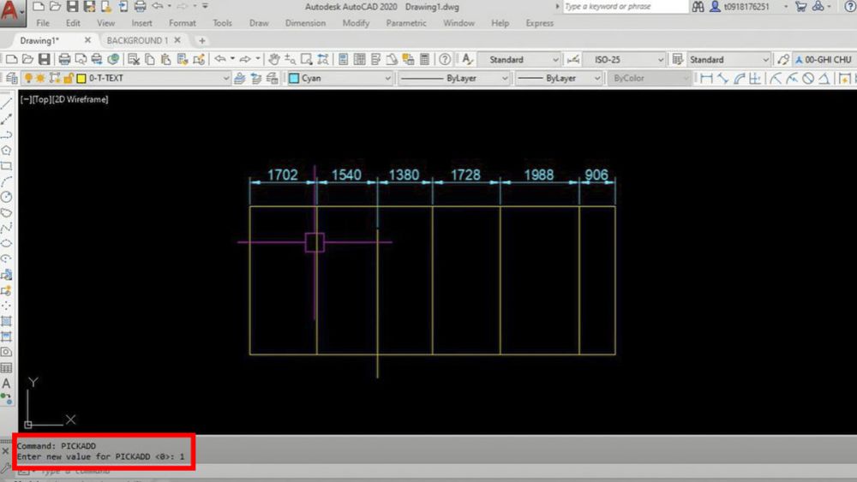Select the Ellipse draw tool
Screen dimensions: 857x482
(x=7, y=243)
